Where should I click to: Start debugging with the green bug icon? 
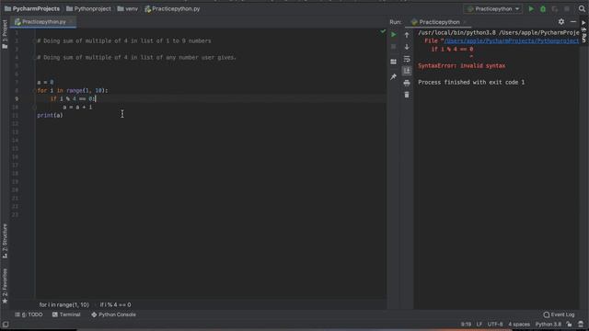point(543,8)
